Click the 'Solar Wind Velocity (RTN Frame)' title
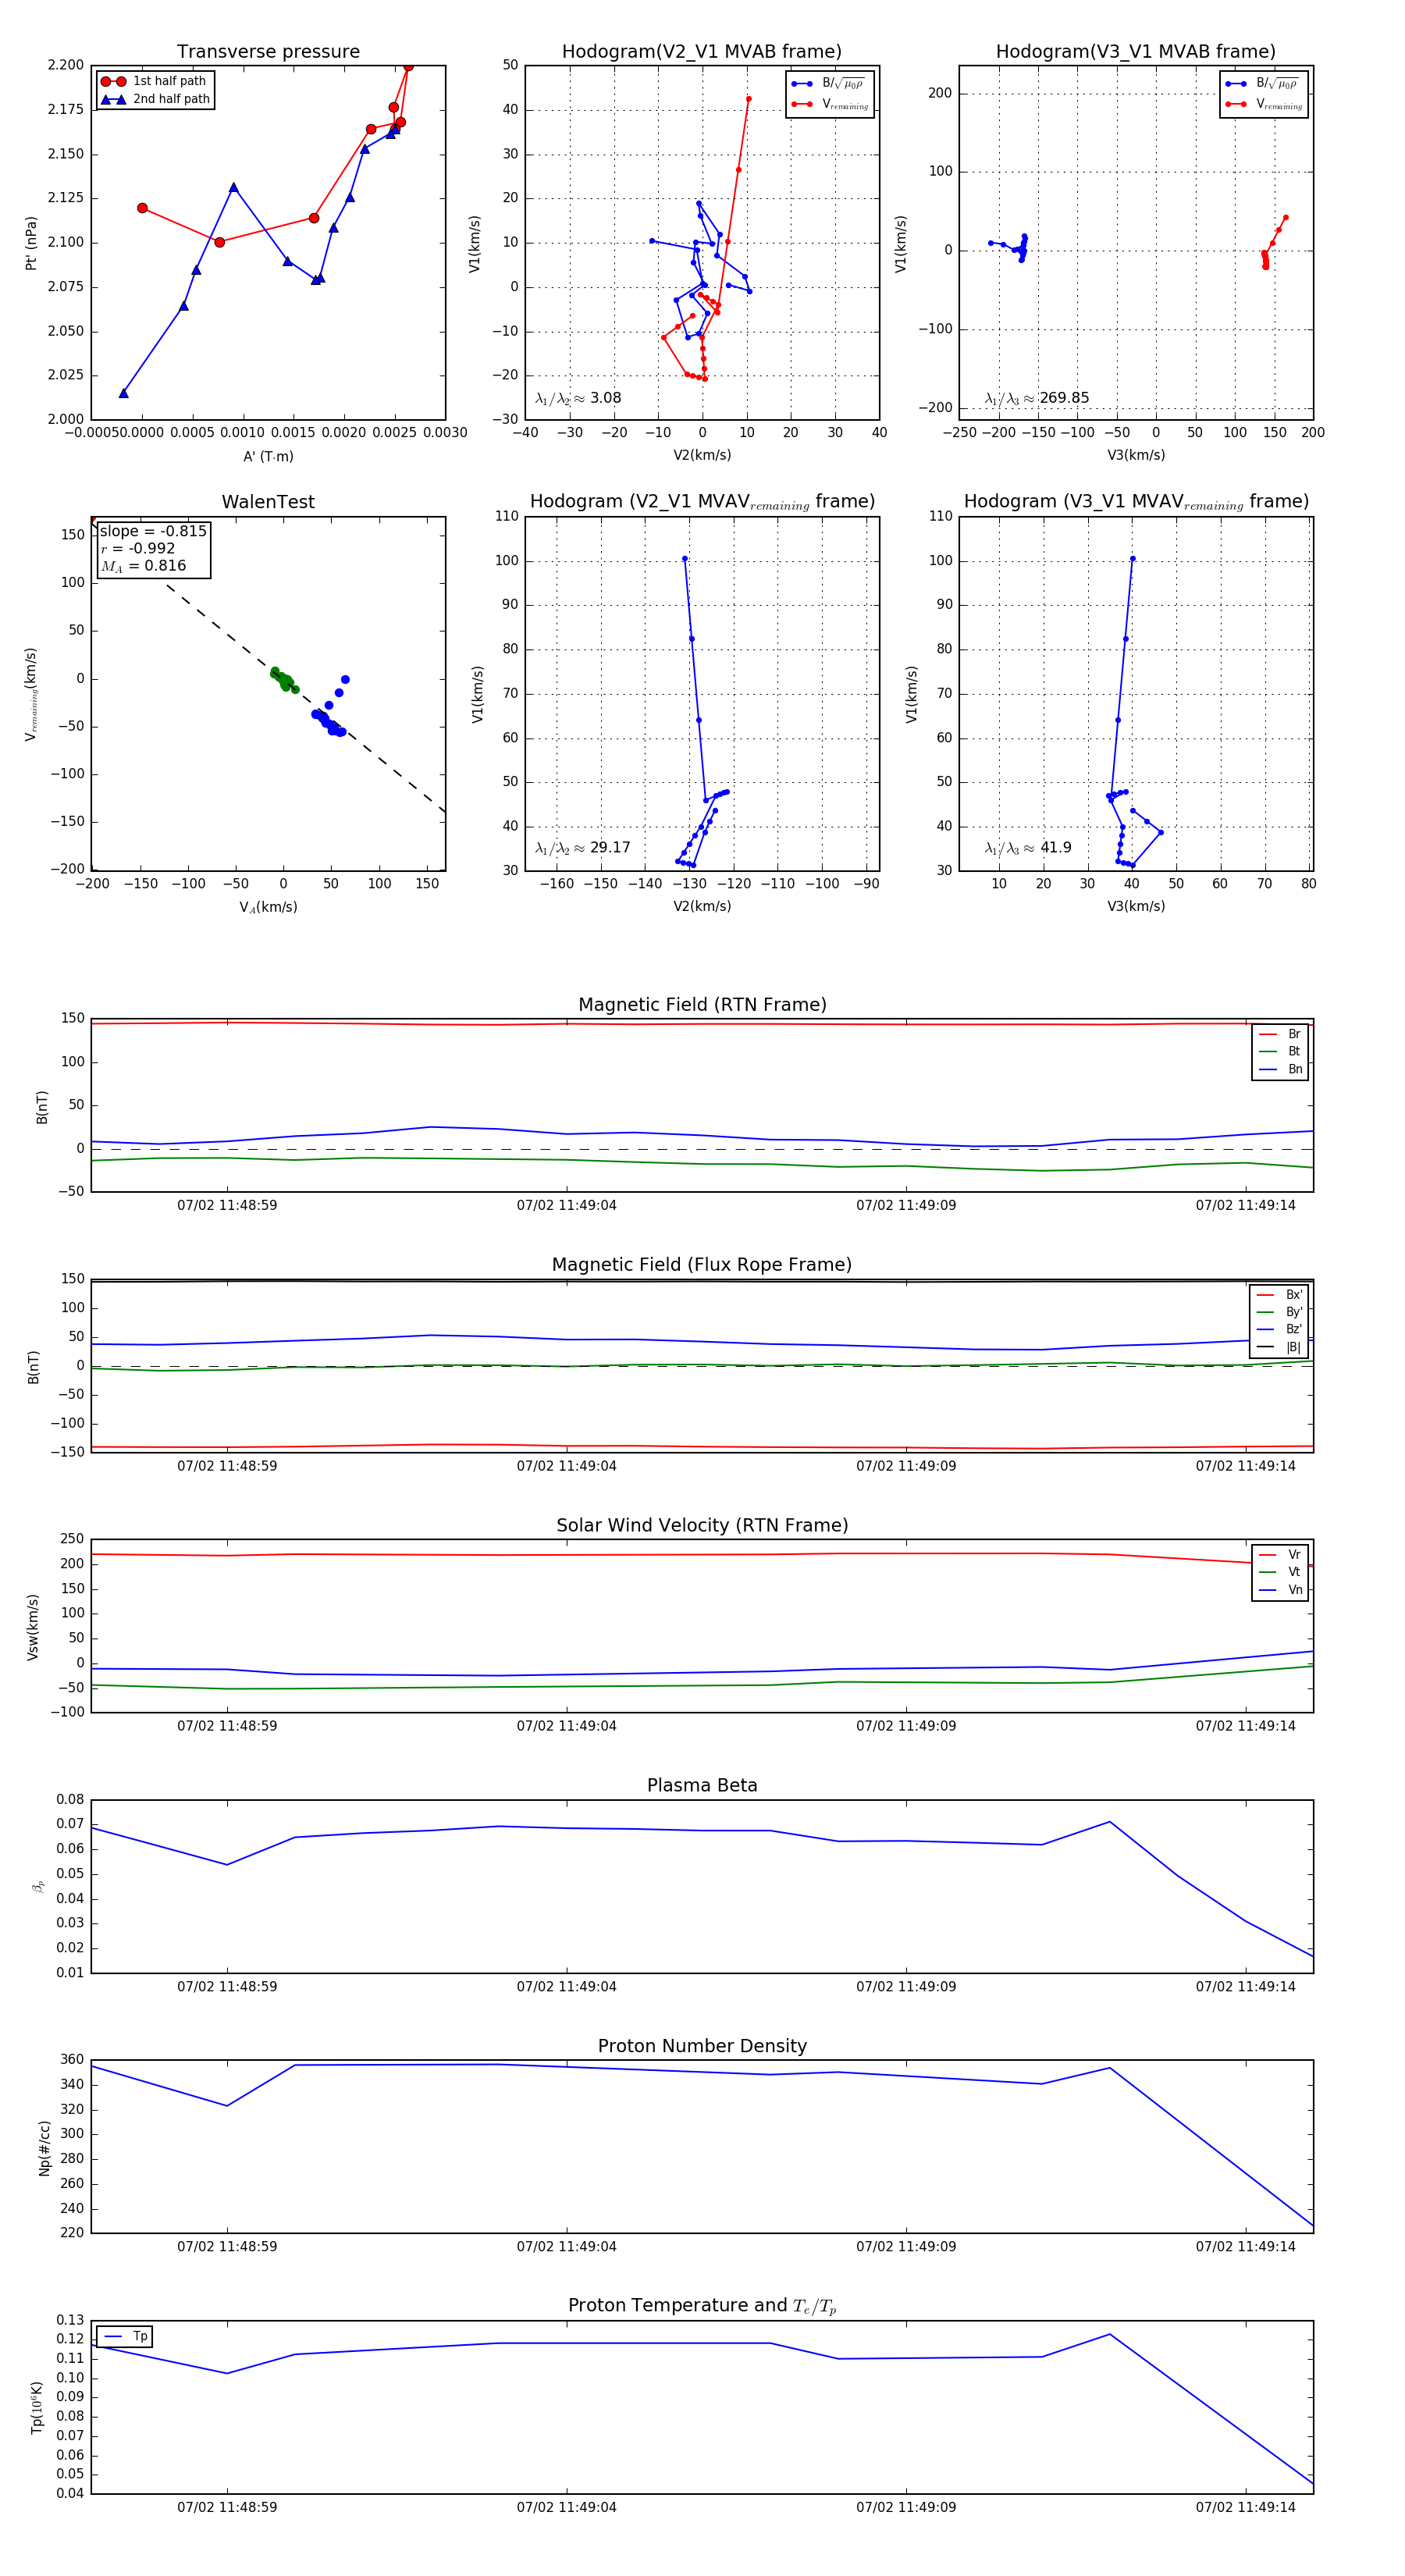Image resolution: width=1405 pixels, height=2576 pixels. click(x=702, y=1525)
